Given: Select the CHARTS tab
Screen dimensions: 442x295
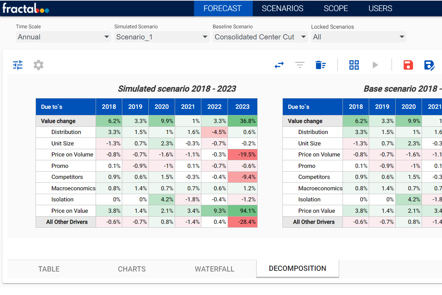Looking at the screenshot, I should tap(132, 269).
